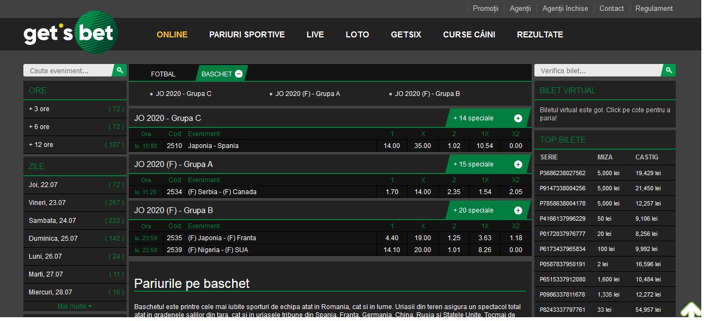This screenshot has height=321, width=704.
Task: Pick odds 1.25 for Japonia - Franta
Action: [454, 238]
